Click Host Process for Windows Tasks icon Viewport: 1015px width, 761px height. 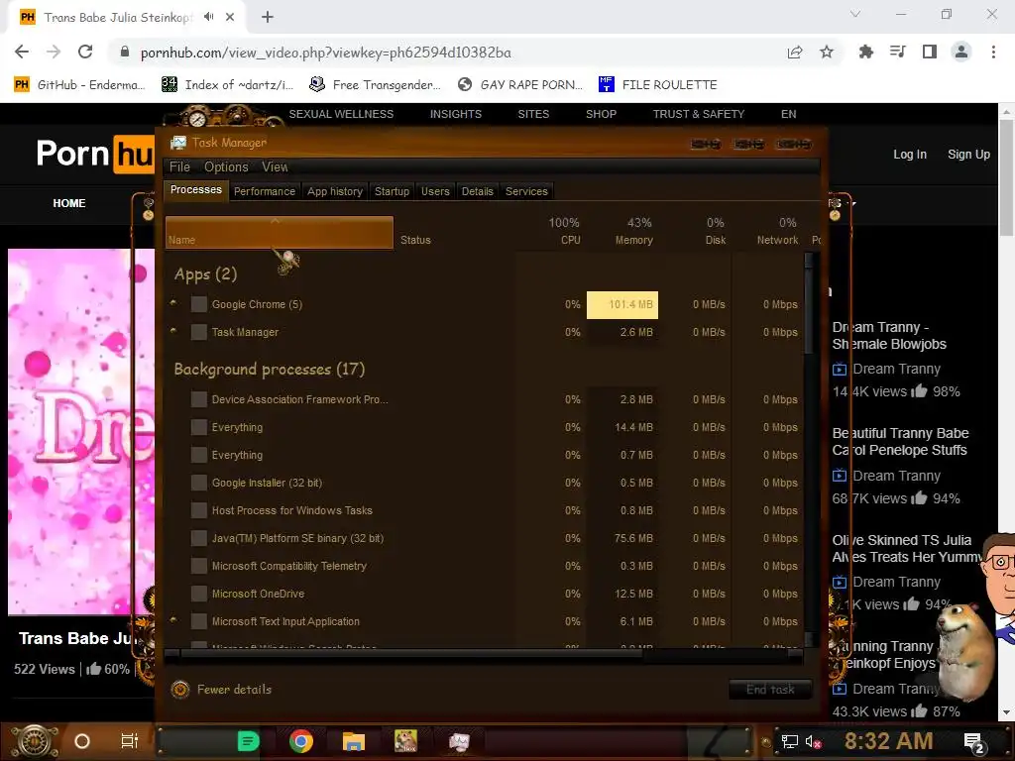click(198, 510)
